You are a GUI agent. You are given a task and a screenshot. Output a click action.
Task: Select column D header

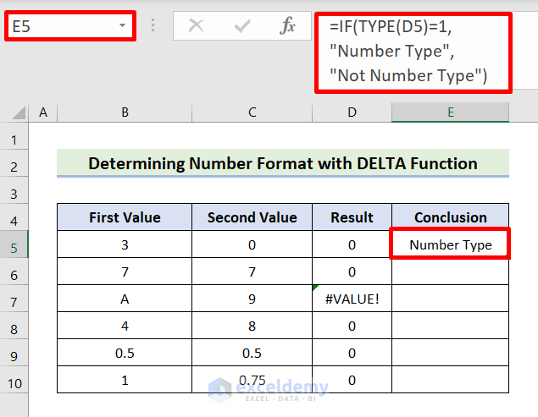(x=352, y=112)
